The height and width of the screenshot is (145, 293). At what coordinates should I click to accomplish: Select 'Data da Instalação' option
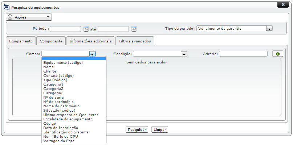pos(61,128)
